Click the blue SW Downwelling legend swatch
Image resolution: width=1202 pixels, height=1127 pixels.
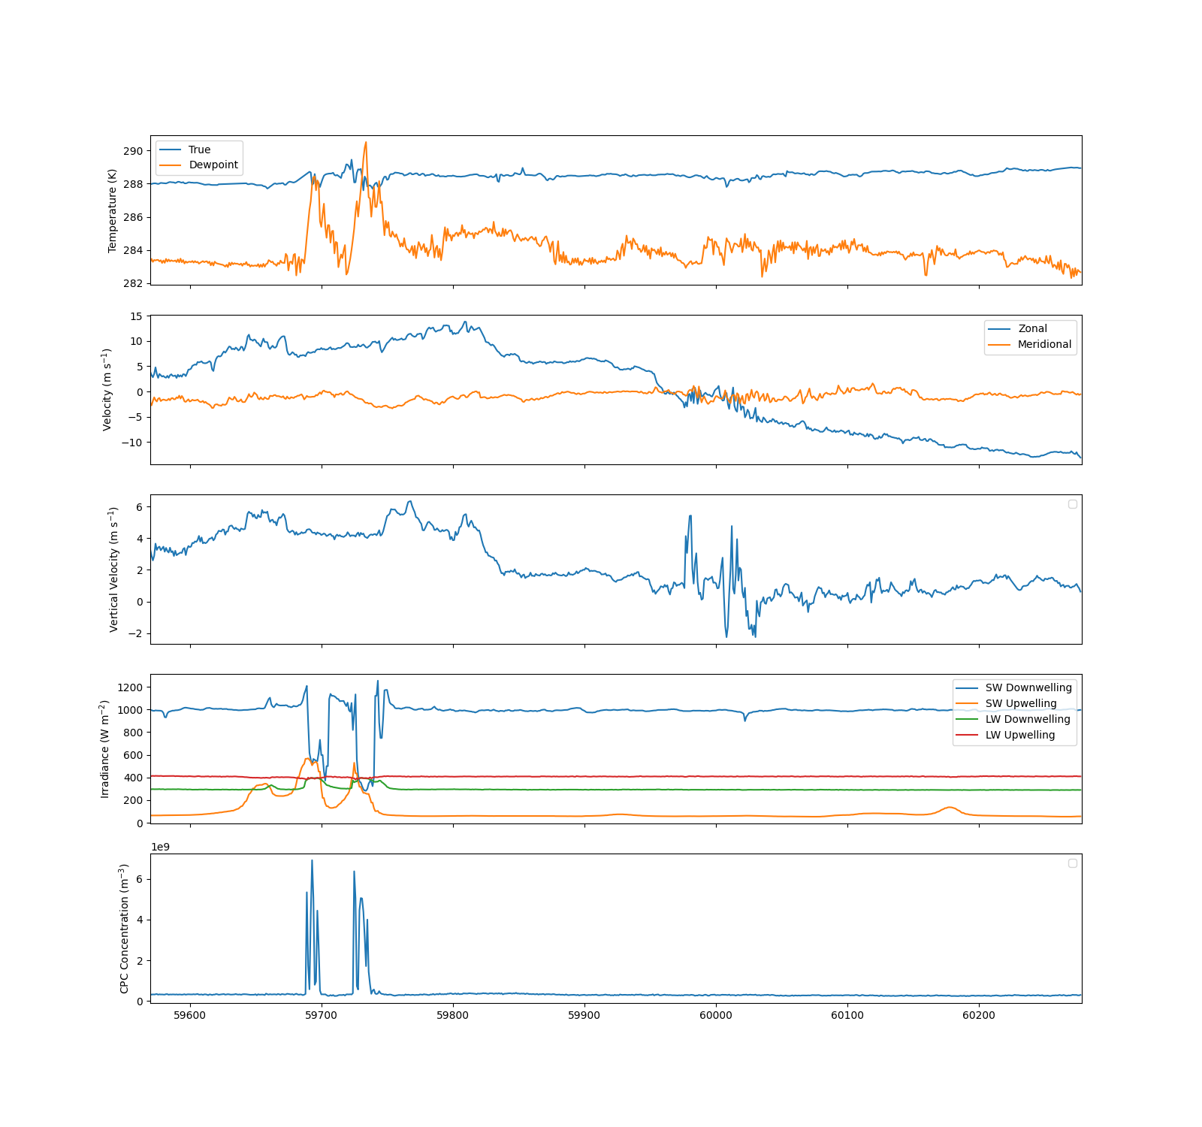(967, 688)
